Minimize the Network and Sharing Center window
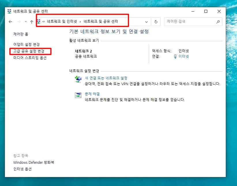 click(x=193, y=11)
